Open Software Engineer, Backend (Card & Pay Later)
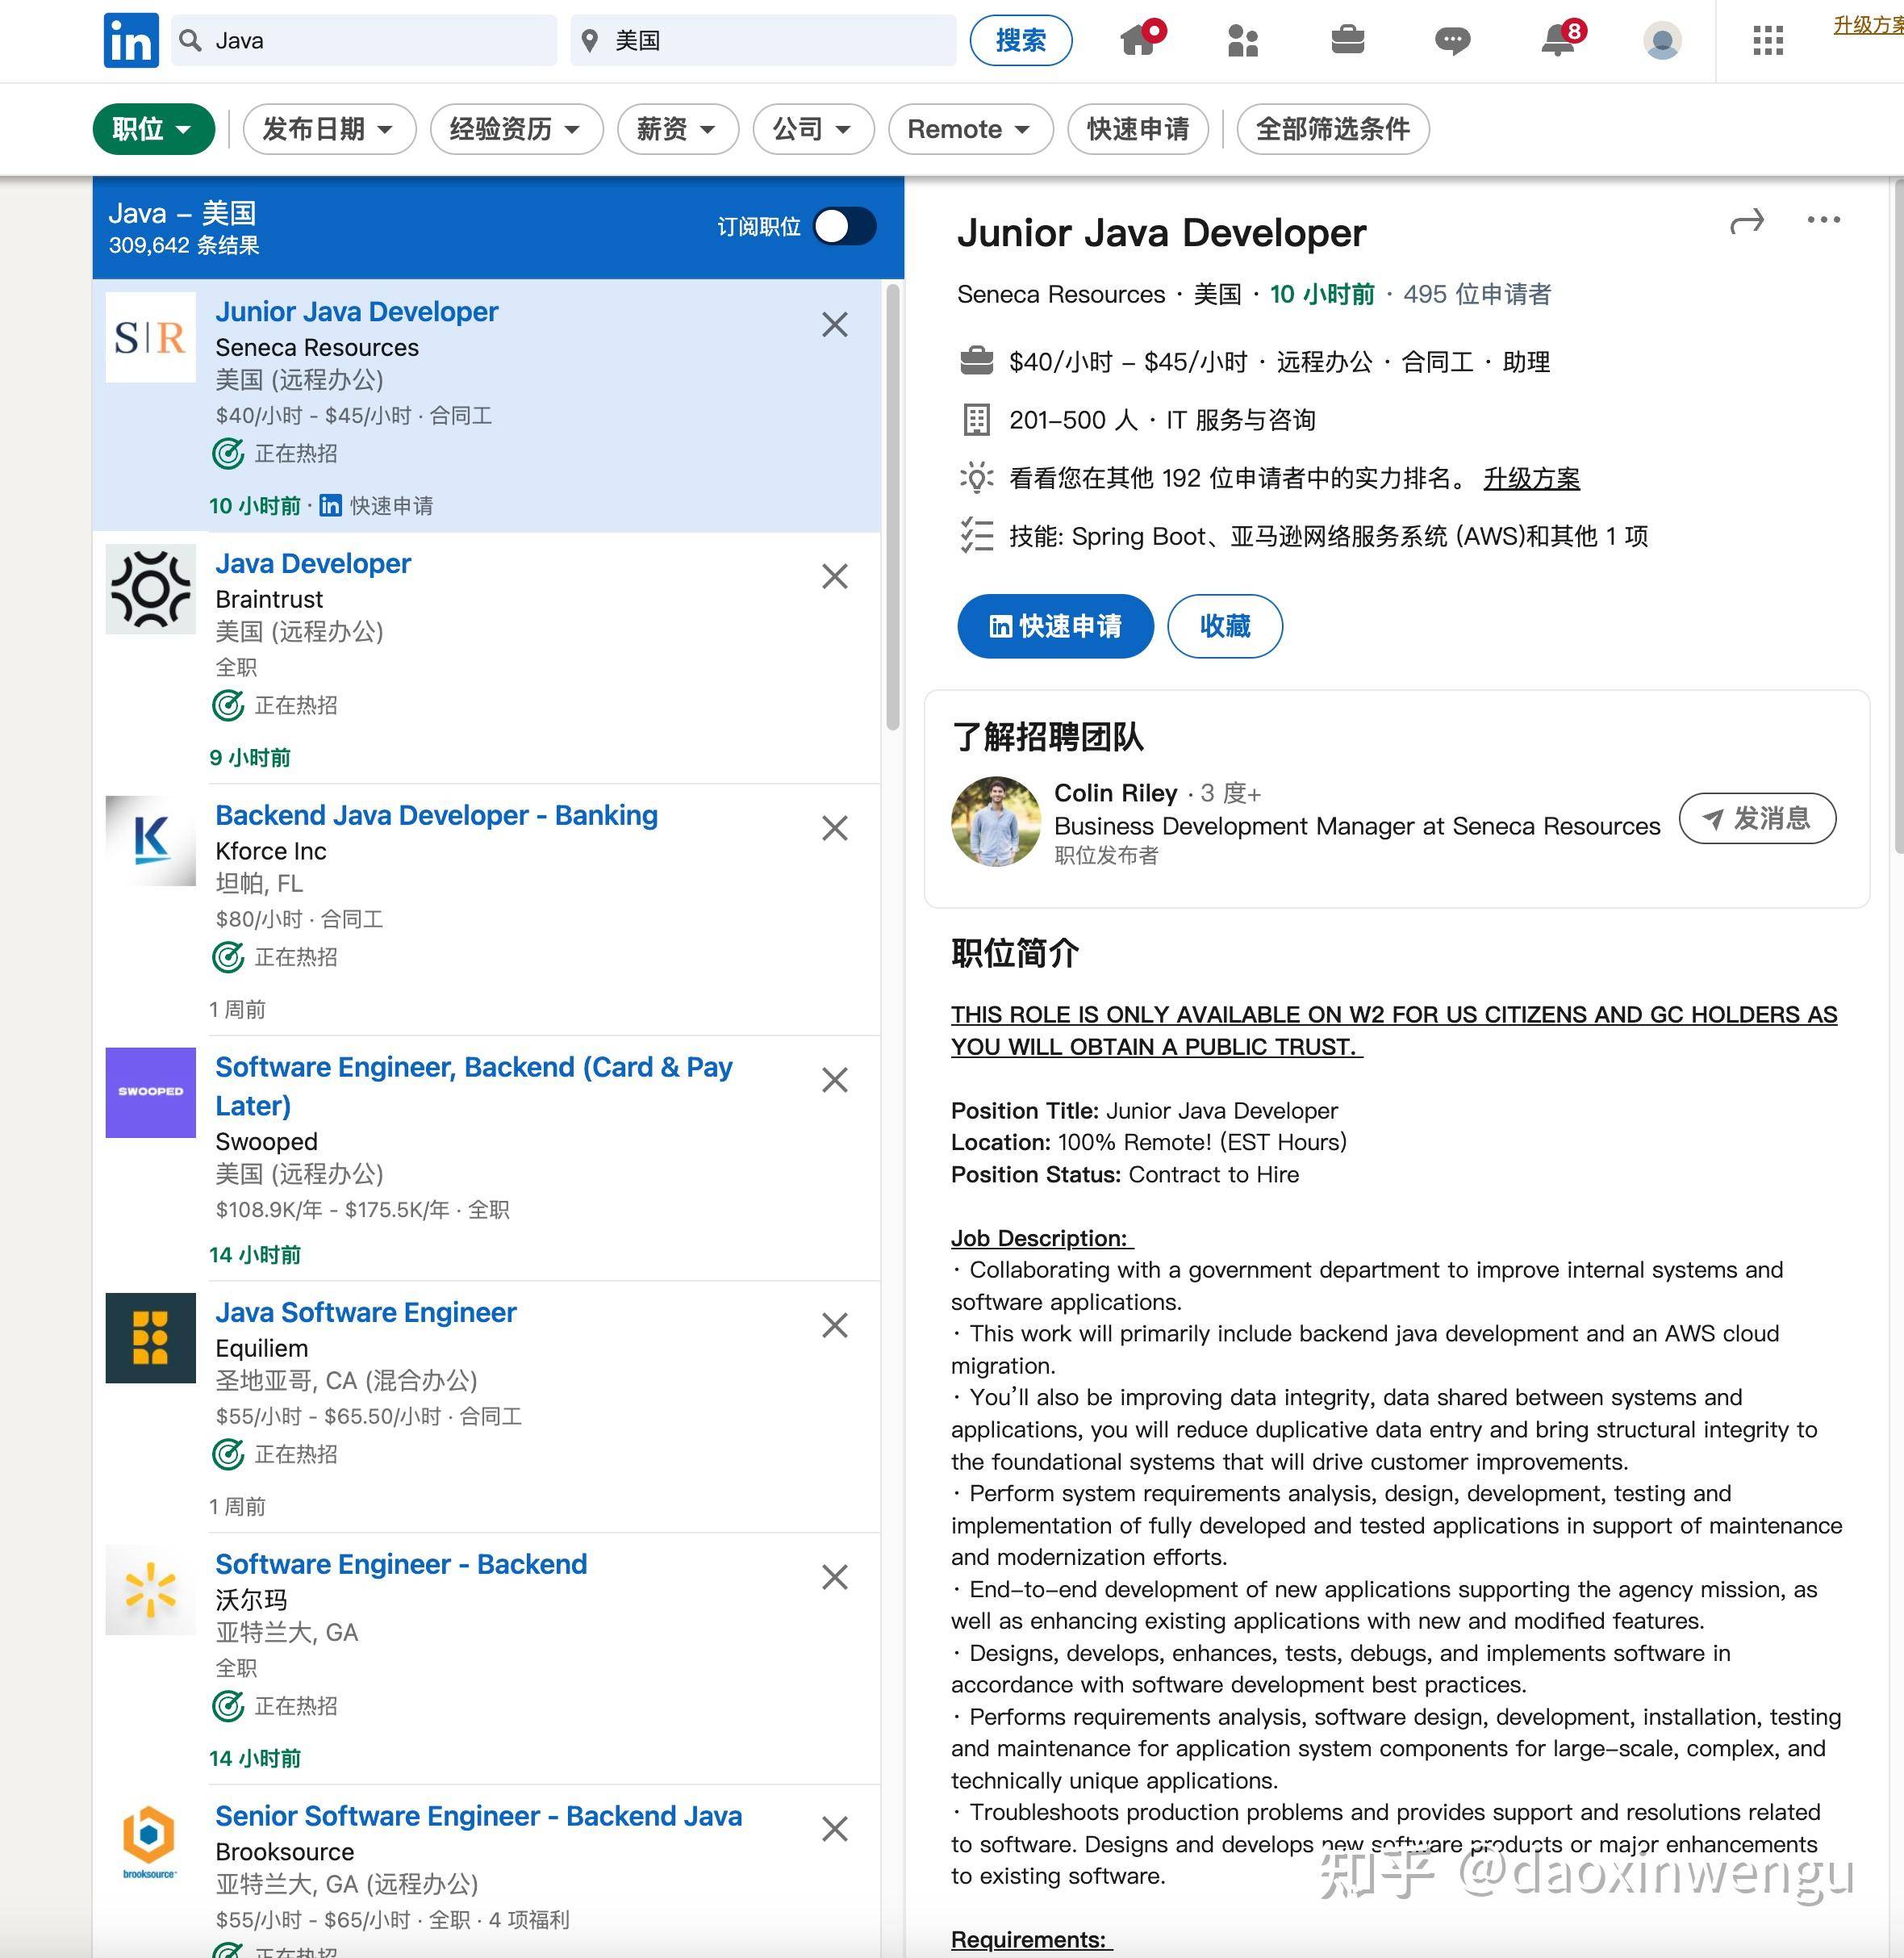 point(474,1086)
